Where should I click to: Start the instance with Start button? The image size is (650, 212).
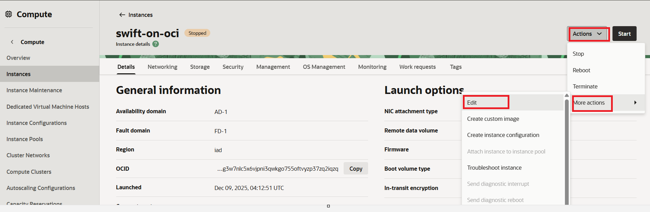(624, 34)
